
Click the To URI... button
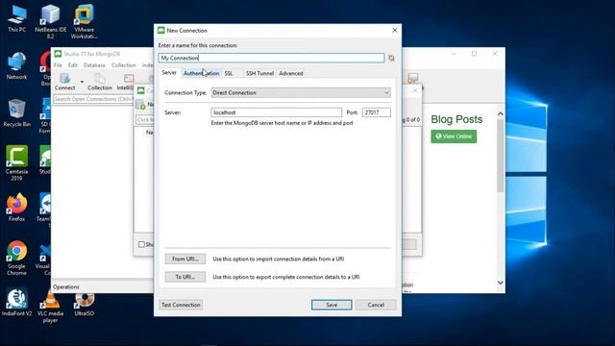coord(185,277)
